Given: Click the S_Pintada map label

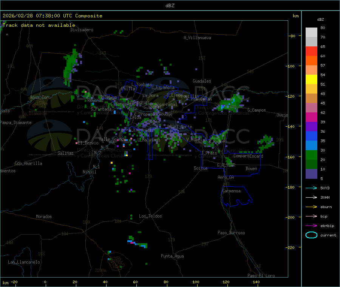Looking at the screenshot, I should [101, 109].
